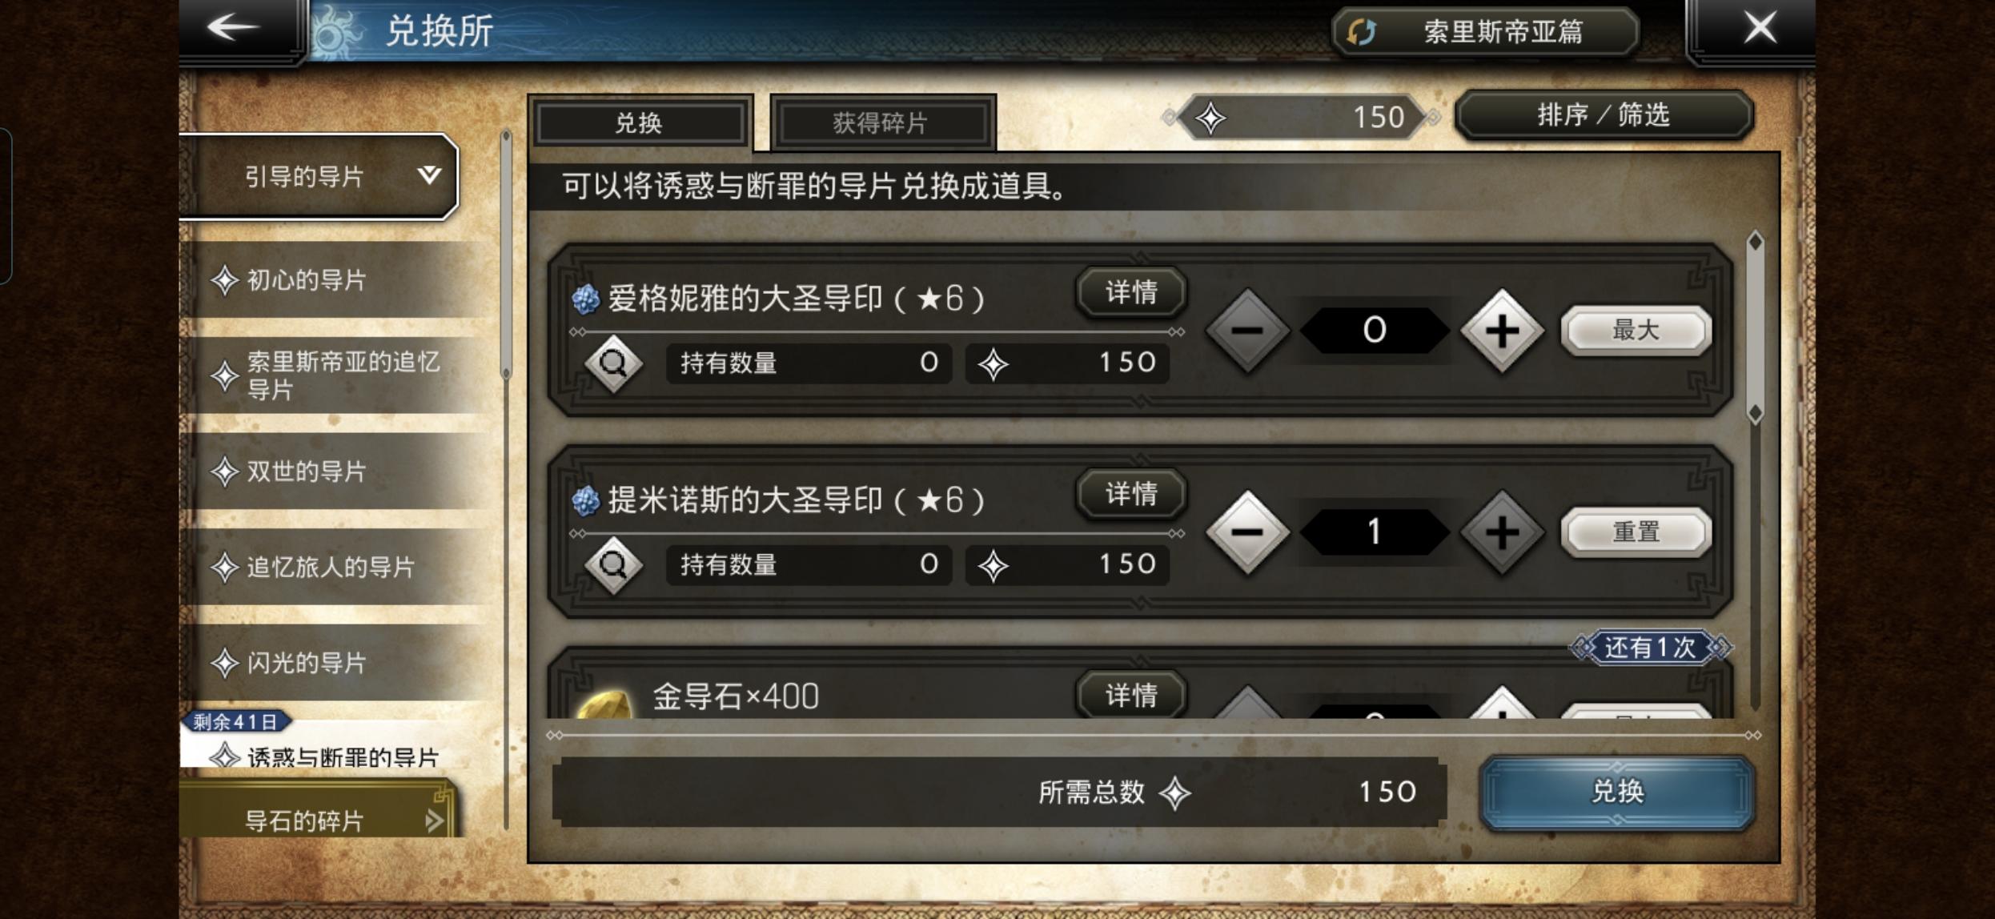Click 详情 for 爱格妮雅的大圣导印
Screen dimensions: 1995x919
[x=1131, y=292]
